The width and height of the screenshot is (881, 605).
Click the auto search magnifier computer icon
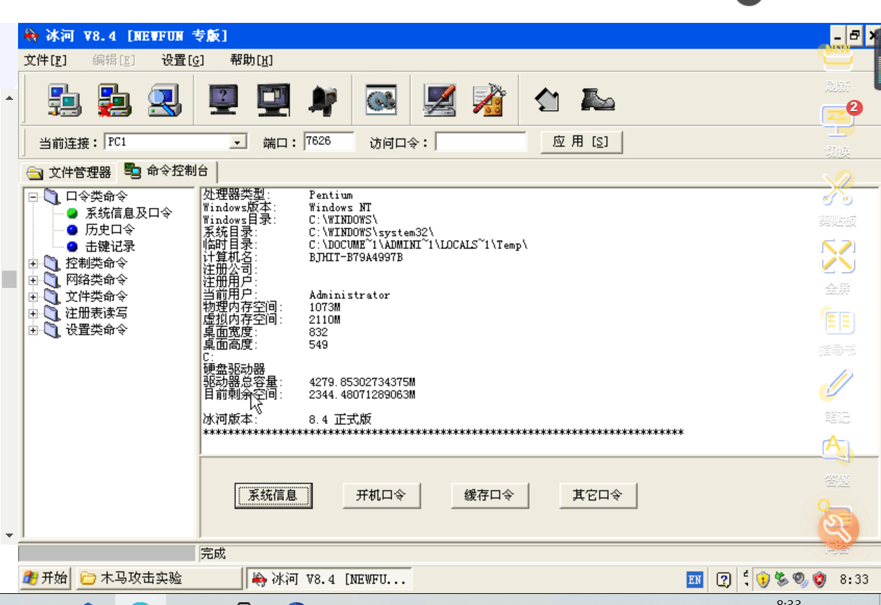coord(165,101)
